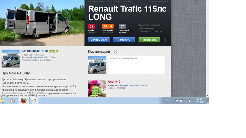Viewport: 246px width, 138px height.
Task: Click the dd14059014051990 user avatar
Action: click(11, 59)
